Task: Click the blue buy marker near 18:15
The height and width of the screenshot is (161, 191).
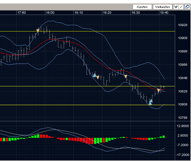Action: tap(94, 75)
